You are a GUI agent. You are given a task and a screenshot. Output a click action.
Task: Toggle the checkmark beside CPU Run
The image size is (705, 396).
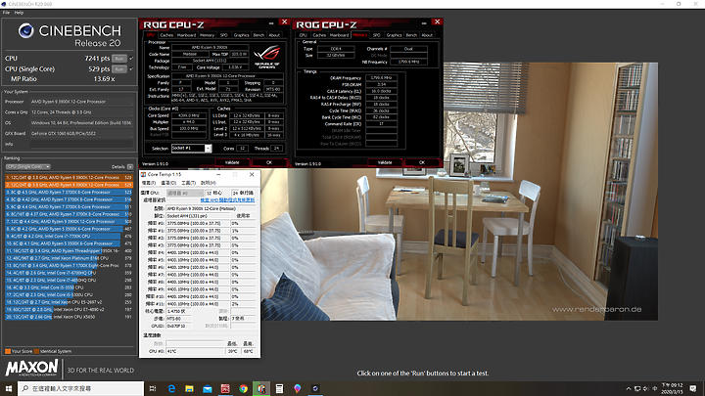pyautogui.click(x=132, y=59)
